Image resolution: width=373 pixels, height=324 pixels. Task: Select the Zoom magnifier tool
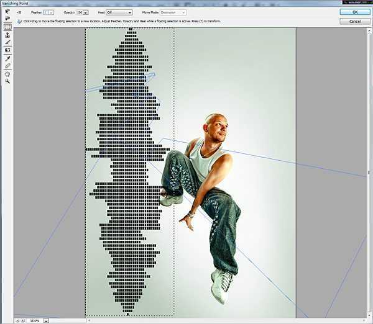tap(7, 81)
